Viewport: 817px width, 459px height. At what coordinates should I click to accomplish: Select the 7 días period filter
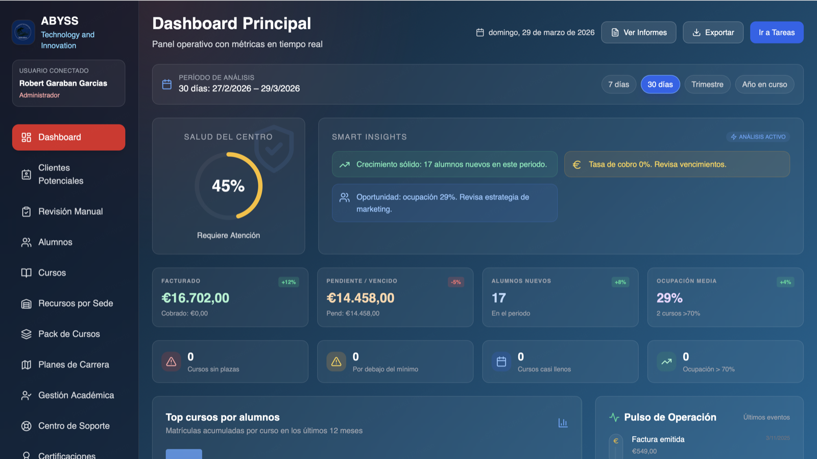tap(618, 84)
